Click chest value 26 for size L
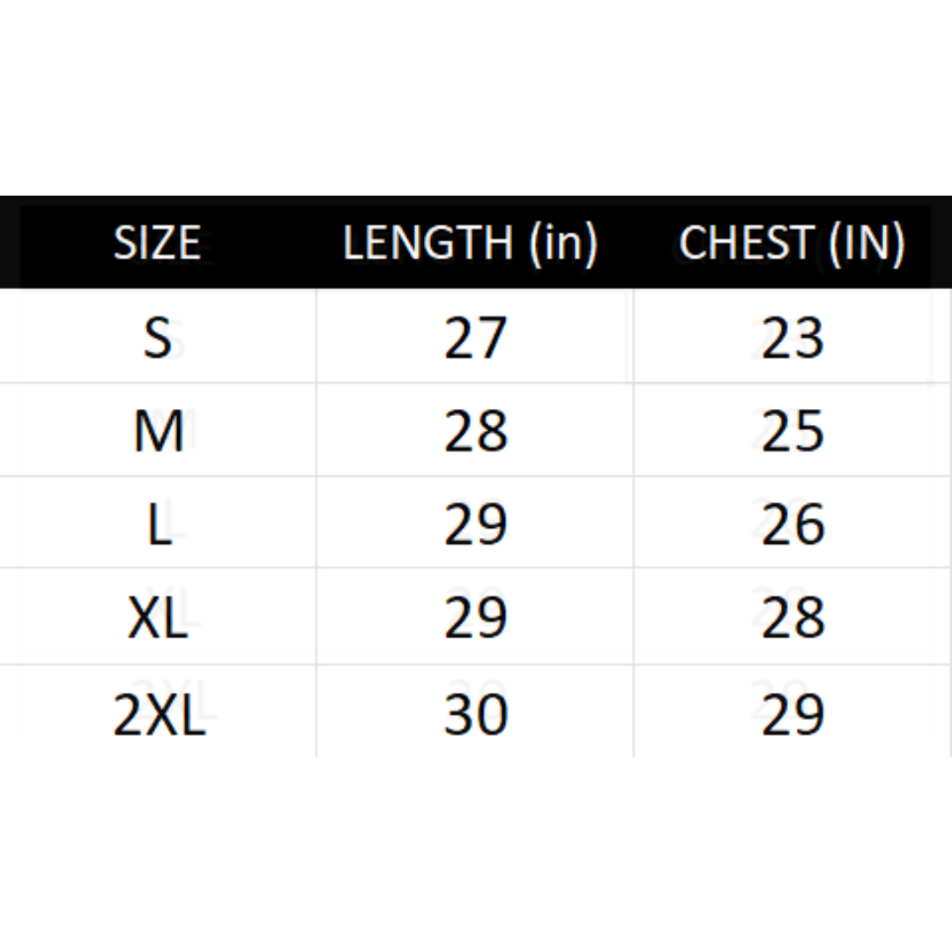Screen dimensions: 952x952 (x=792, y=524)
